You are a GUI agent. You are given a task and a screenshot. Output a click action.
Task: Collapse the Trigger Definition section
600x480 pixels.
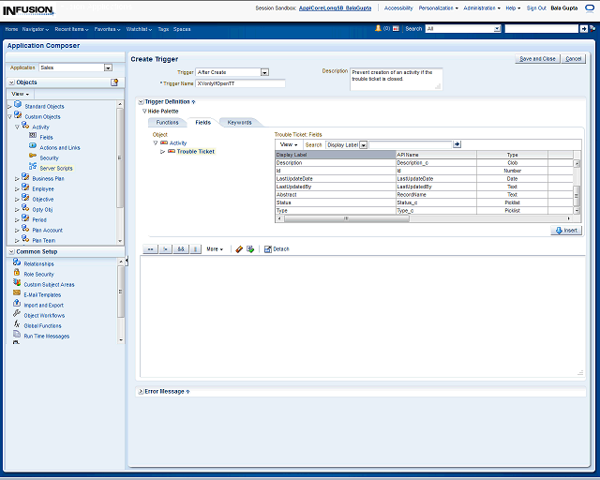tap(141, 101)
